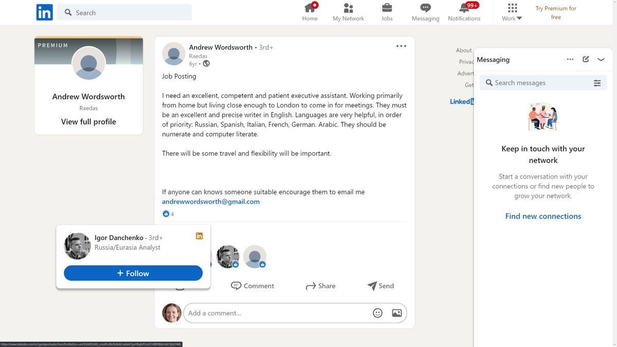
Task: Collapse the Messaging panel chevron
Action: point(601,60)
